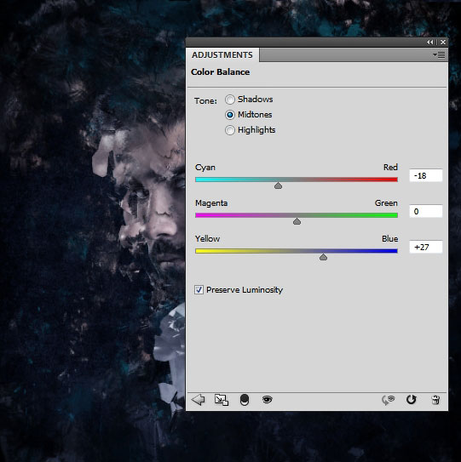Click the Yellow/Blue value field showing +27
This screenshot has height=462, width=461.
426,247
